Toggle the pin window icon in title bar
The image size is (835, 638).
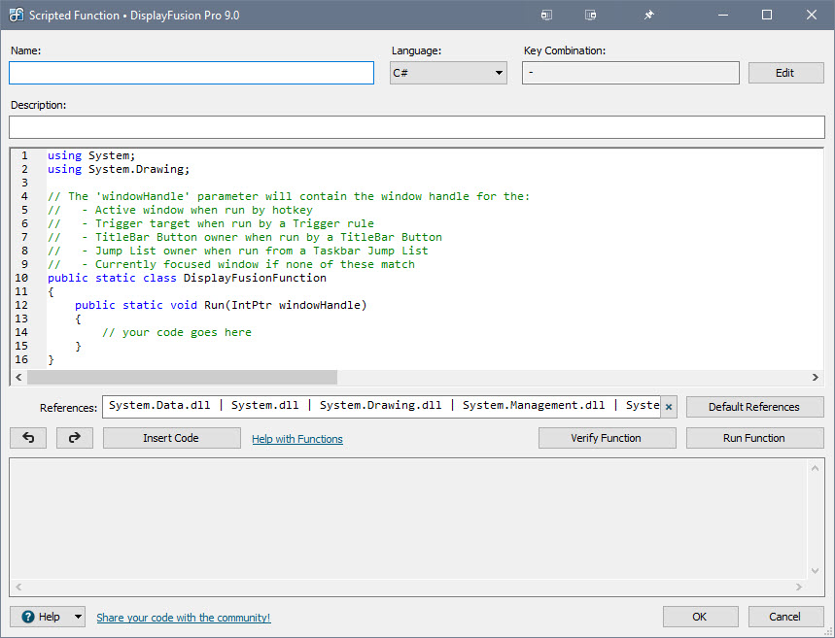(x=647, y=15)
